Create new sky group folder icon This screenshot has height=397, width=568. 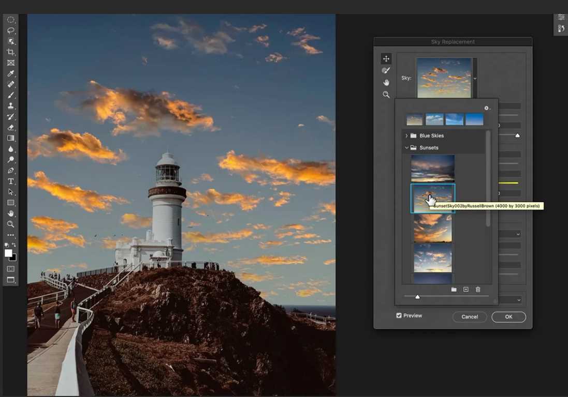click(x=454, y=289)
